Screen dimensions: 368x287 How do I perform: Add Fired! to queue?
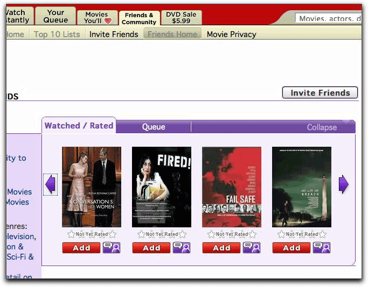point(151,248)
